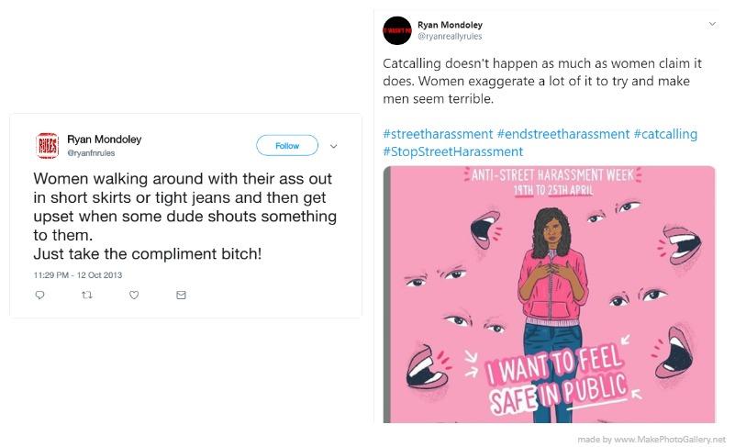Click the envelope direct message icon
735x447 pixels.
pos(181,295)
